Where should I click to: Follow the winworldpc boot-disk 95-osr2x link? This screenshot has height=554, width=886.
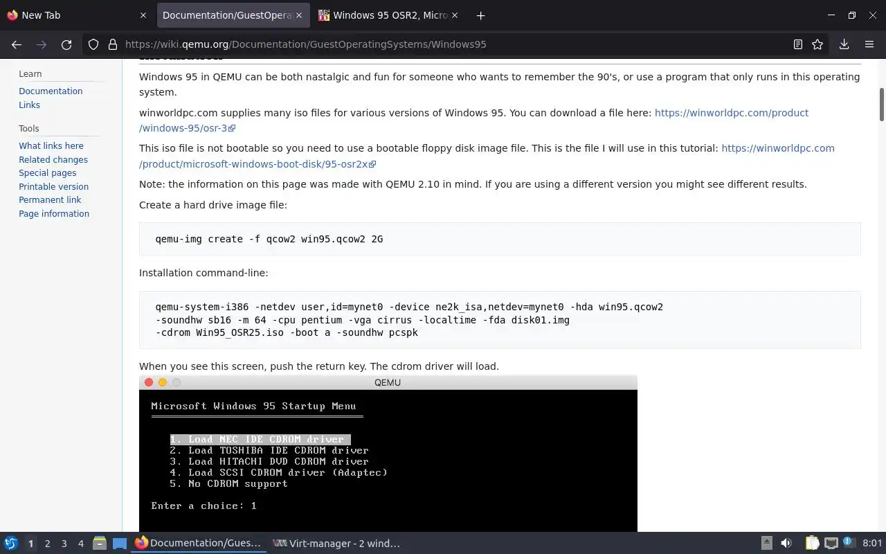point(777,148)
